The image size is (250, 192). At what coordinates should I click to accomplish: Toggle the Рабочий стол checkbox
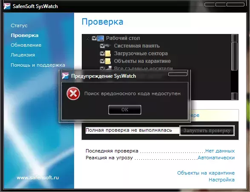[x=94, y=38]
